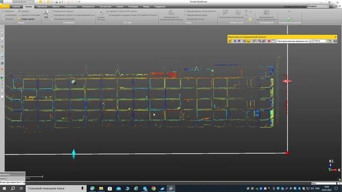This screenshot has width=342, height=192.
Task: Open the Mail app from taskbar
Action: pos(119,188)
